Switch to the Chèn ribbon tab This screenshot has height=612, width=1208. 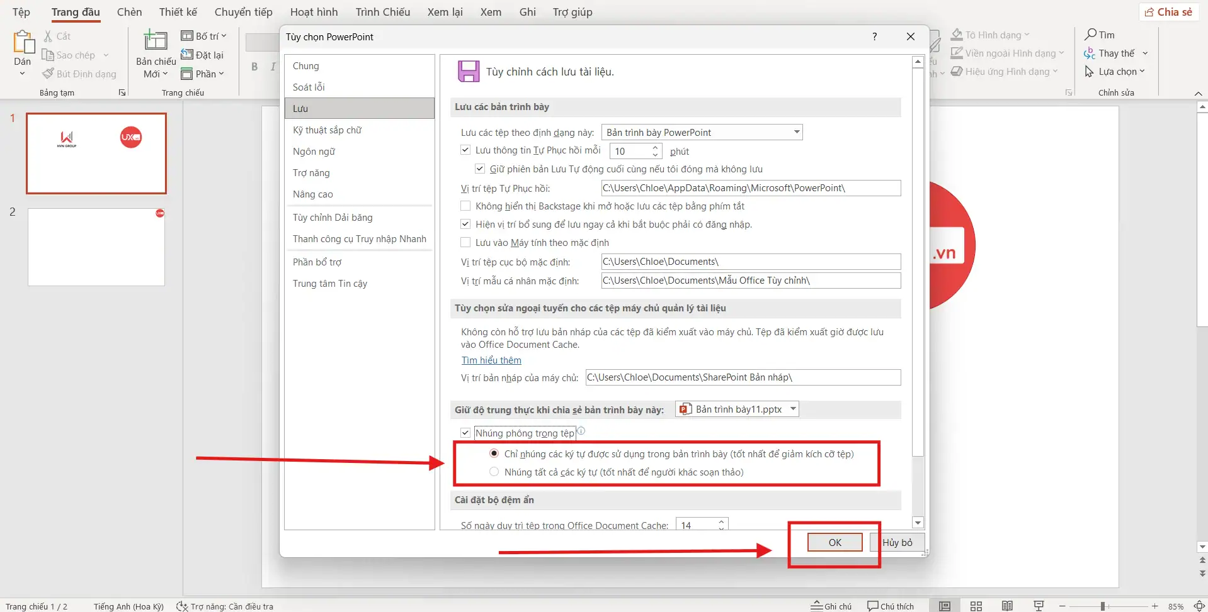[130, 11]
